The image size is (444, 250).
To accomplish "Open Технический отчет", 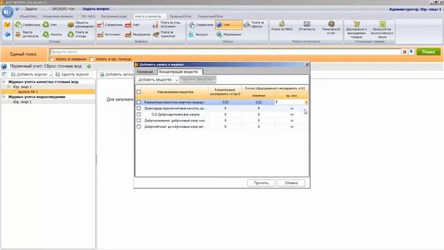I will tap(331, 28).
